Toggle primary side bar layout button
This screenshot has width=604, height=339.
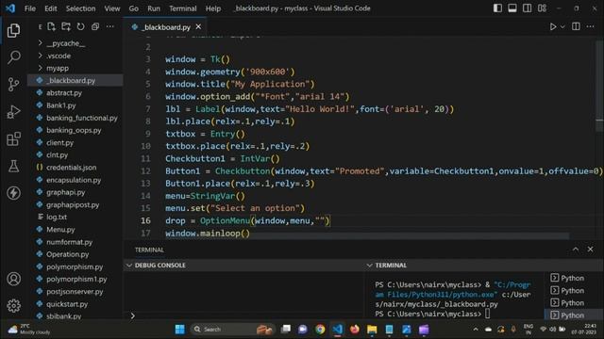[497, 8]
